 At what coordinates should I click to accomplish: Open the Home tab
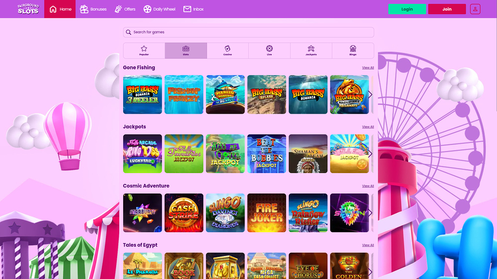(x=60, y=9)
